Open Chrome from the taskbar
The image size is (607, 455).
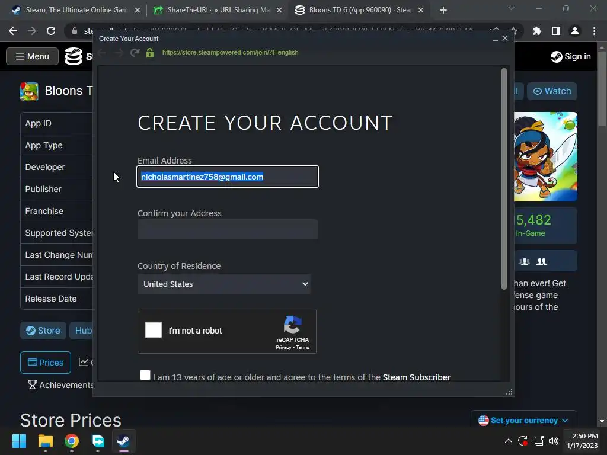pos(72,441)
